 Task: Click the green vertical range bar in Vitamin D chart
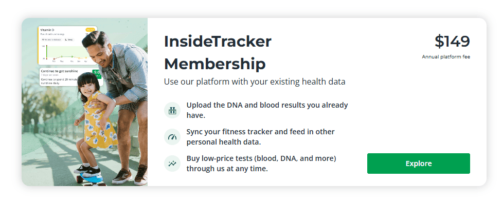pos(47,52)
